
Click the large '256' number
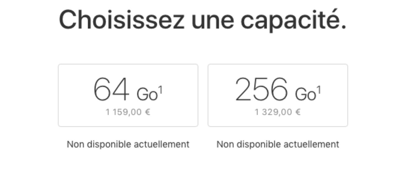(x=261, y=90)
